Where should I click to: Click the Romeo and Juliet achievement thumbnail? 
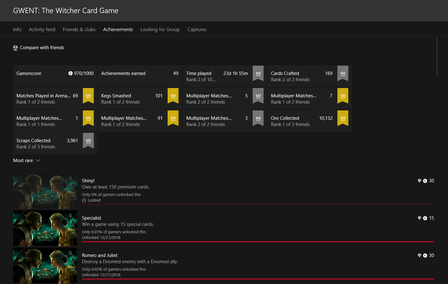pos(45,266)
